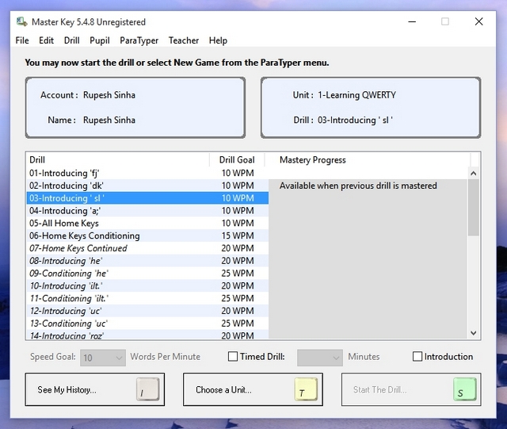The width and height of the screenshot is (507, 429).
Task: Open the Teacher menu
Action: (183, 40)
